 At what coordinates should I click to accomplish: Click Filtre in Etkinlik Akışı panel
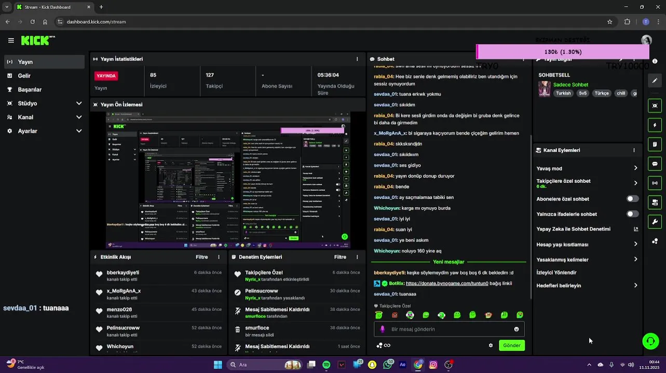tap(202, 257)
